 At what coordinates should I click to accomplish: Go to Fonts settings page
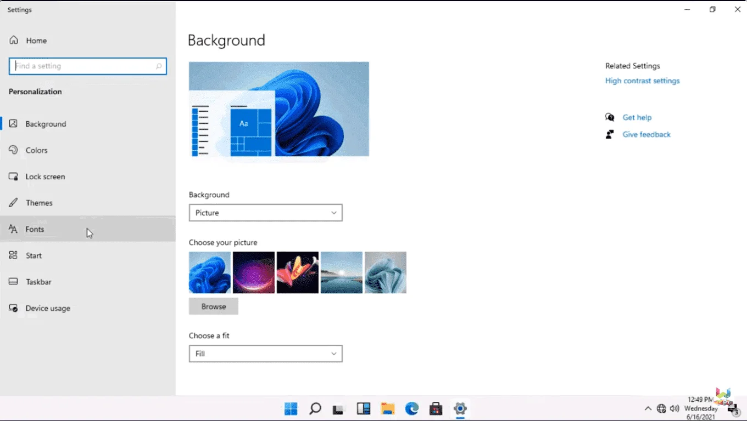88,229
